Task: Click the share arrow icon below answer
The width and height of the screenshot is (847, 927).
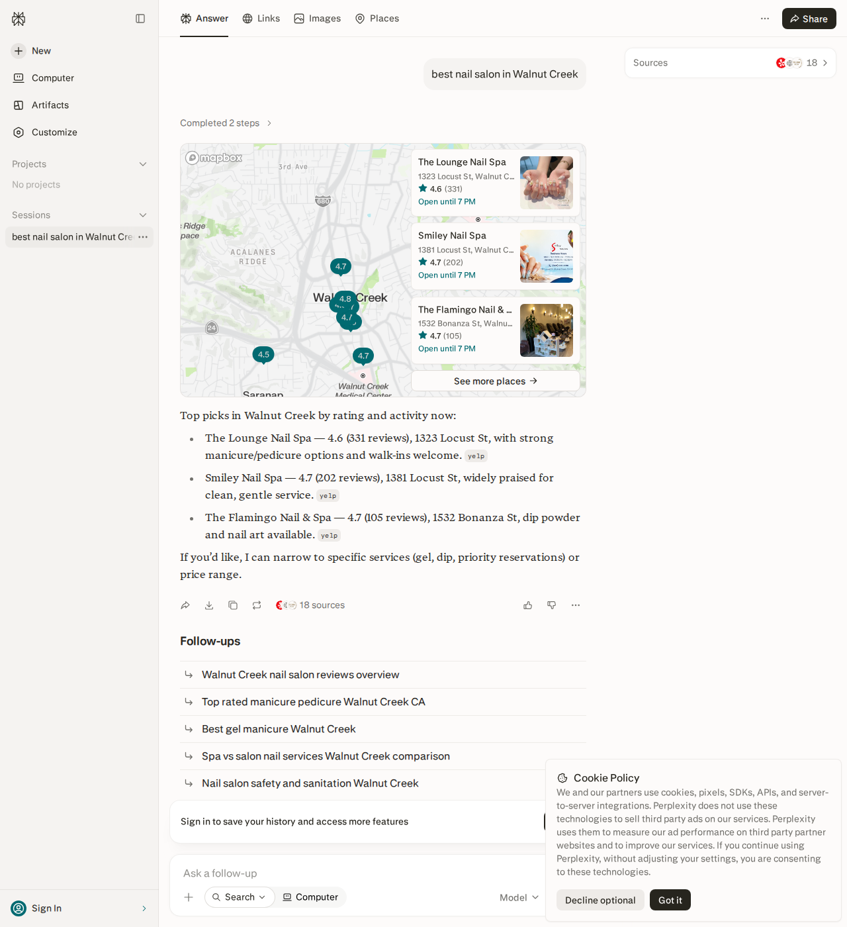Action: (x=185, y=605)
